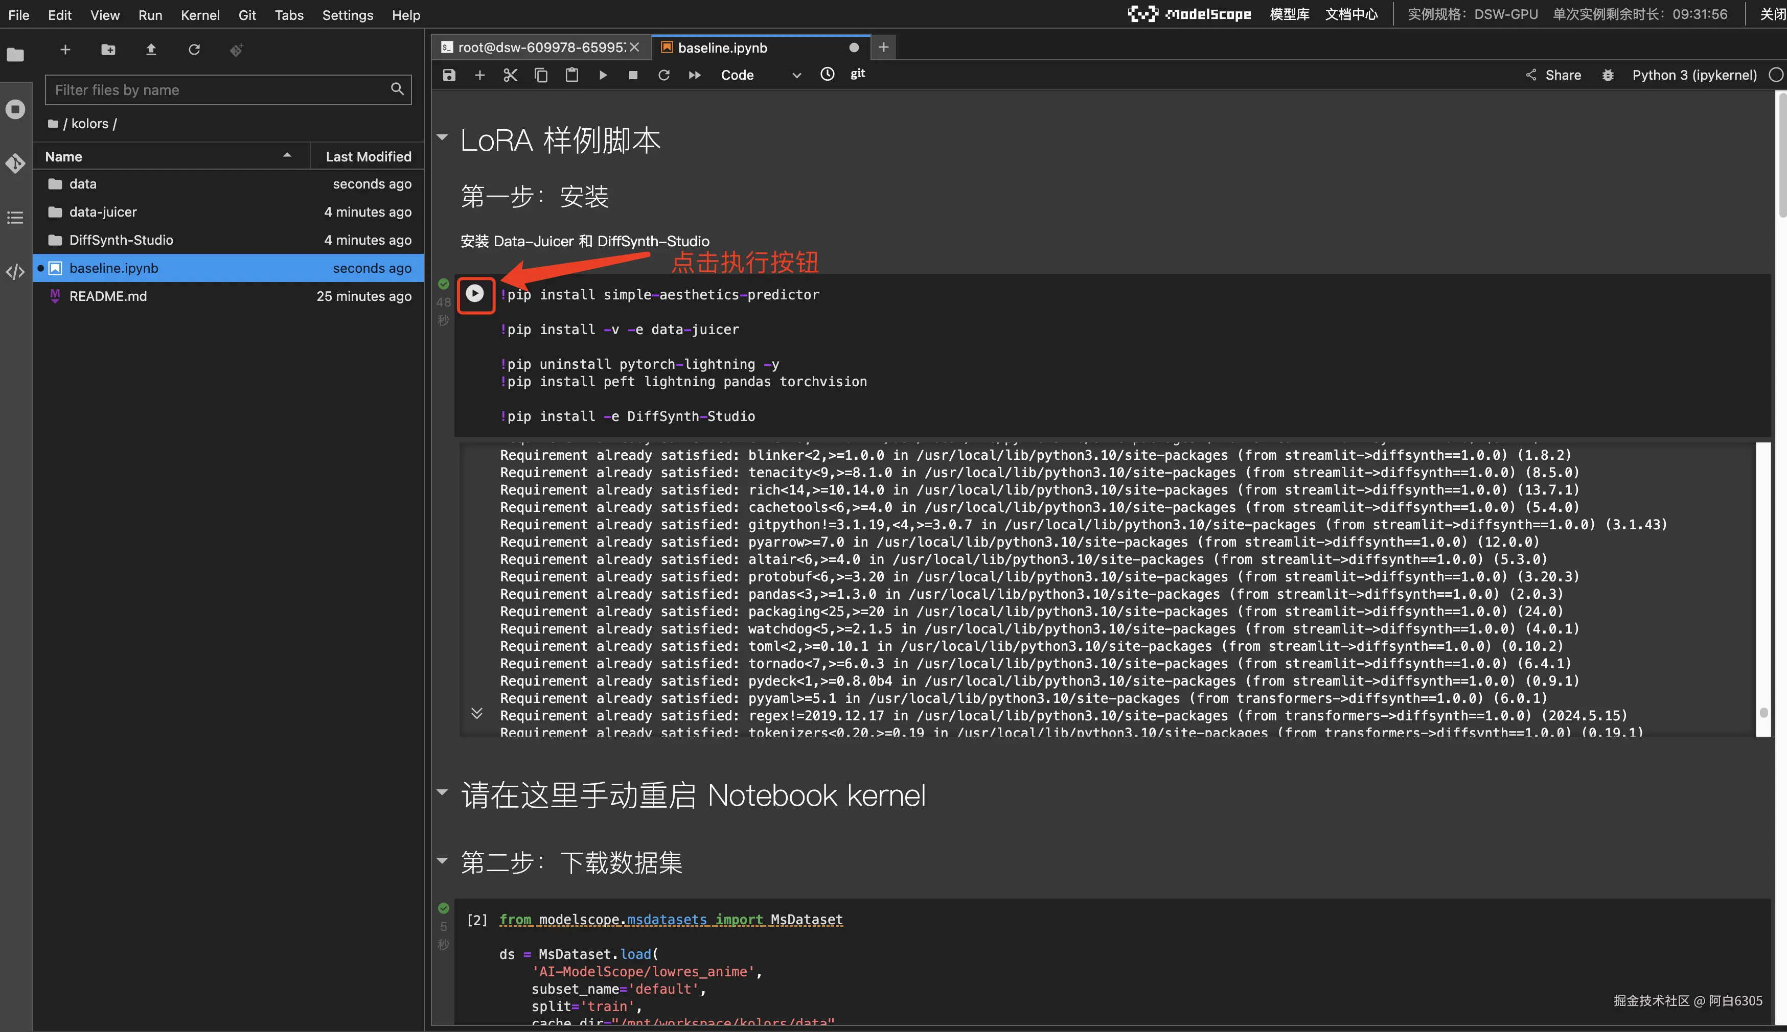The width and height of the screenshot is (1787, 1032).
Task: Switch to the root@dsw terminal tab
Action: click(539, 48)
